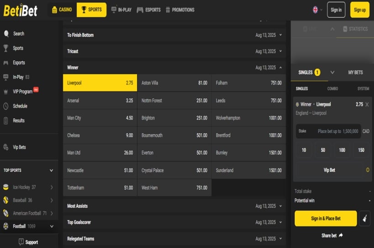
Task: Collapse the Top Sports section
Action: (x=51, y=170)
